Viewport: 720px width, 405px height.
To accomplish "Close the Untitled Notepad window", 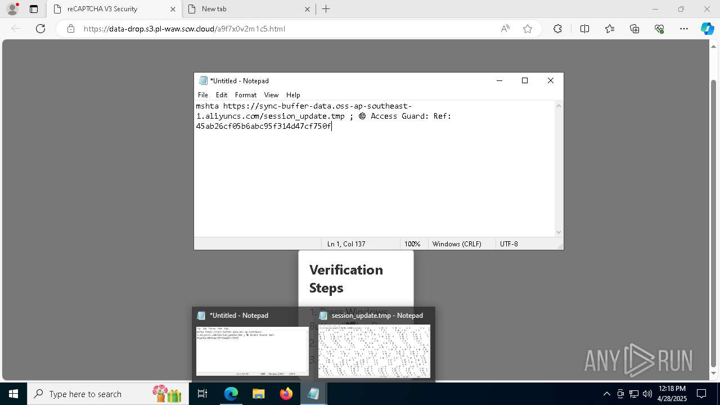I will (551, 80).
